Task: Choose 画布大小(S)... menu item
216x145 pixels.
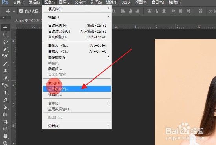Action: [77, 51]
